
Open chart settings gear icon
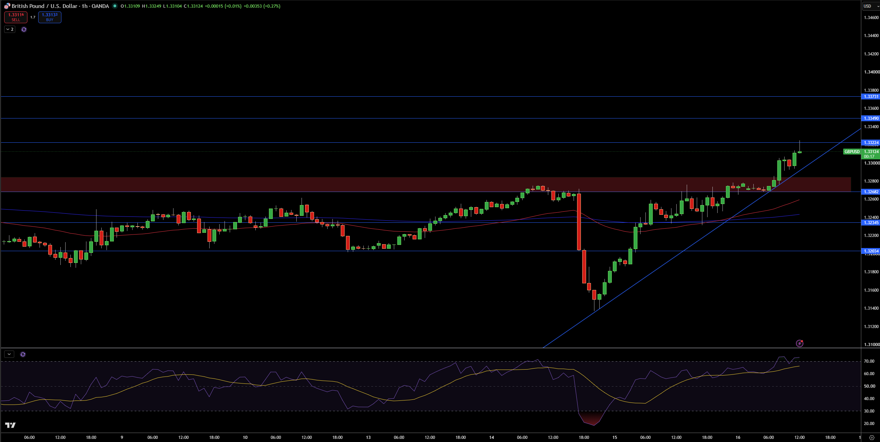click(x=871, y=437)
